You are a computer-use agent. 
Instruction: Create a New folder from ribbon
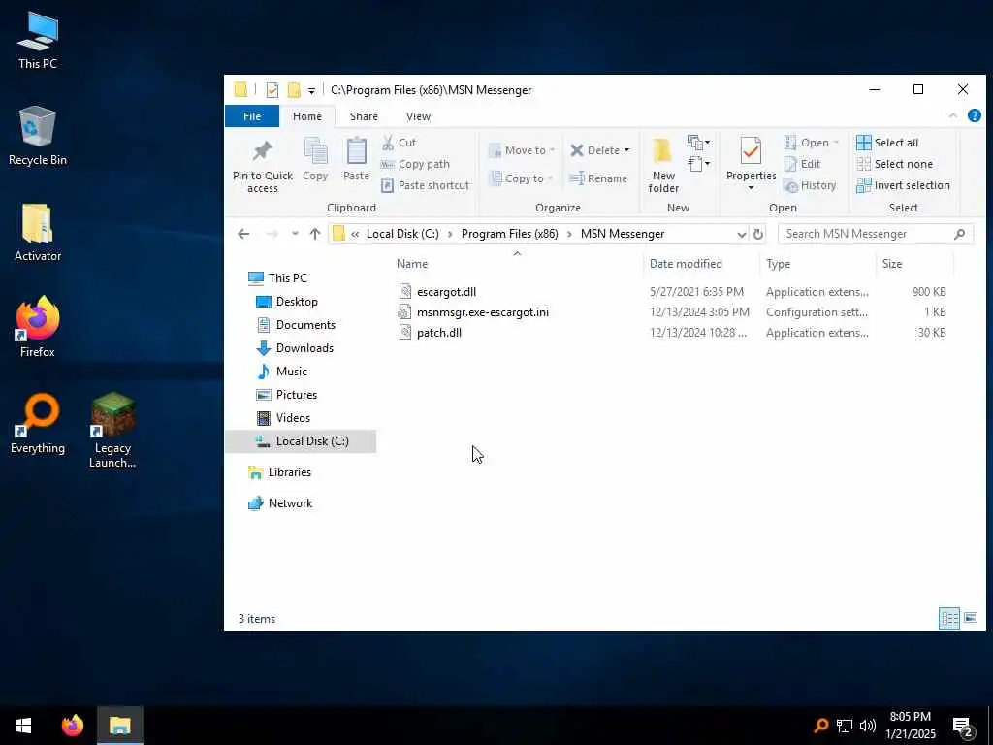click(663, 165)
